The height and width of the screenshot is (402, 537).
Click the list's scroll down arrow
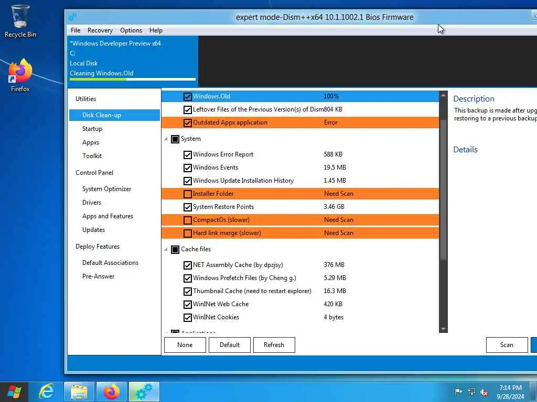(443, 329)
